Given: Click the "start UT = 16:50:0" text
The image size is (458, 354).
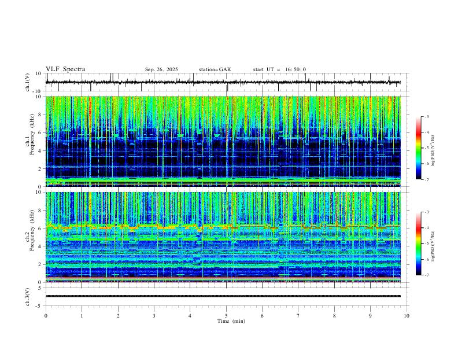Looking at the screenshot, I should point(279,69).
